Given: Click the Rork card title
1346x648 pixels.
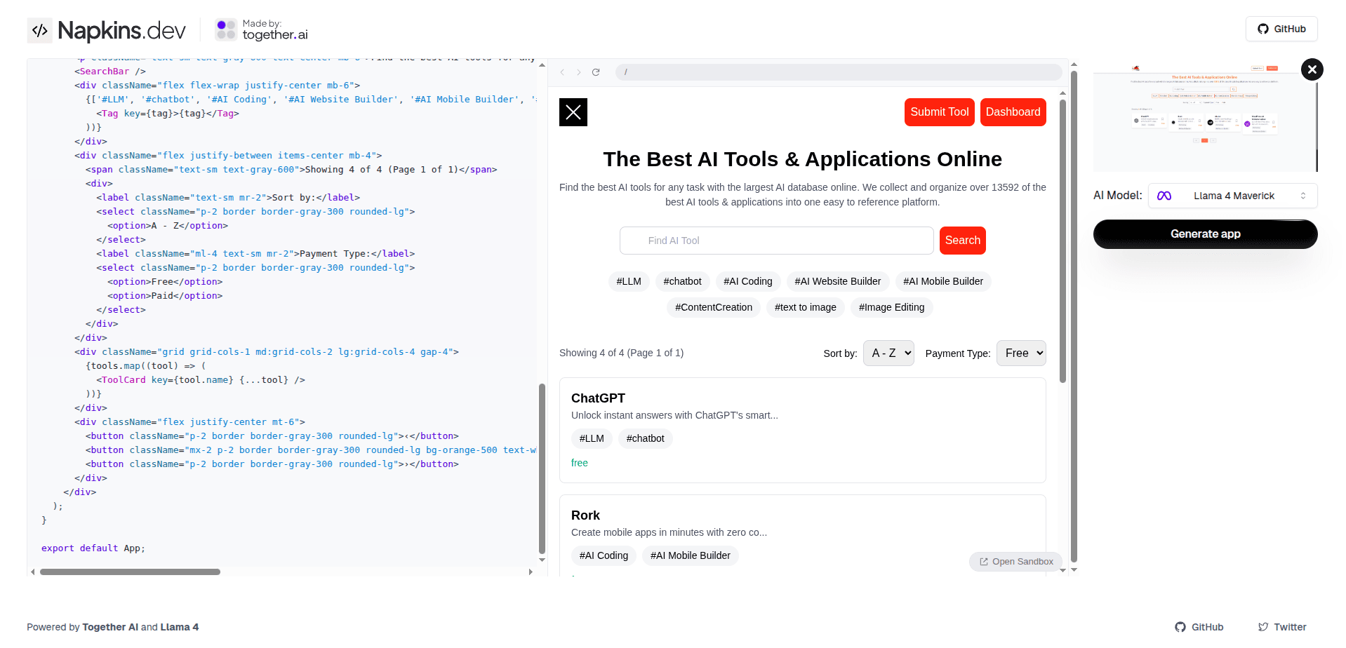Looking at the screenshot, I should [x=585, y=515].
